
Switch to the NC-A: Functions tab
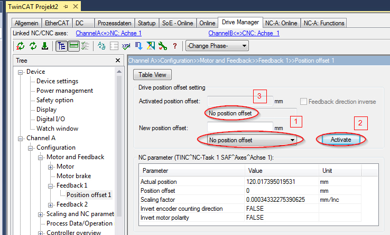pyautogui.click(x=324, y=23)
